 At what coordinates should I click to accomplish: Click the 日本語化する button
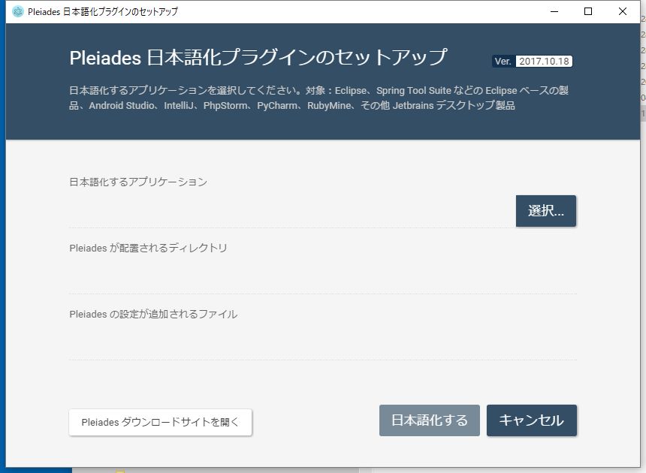pos(430,420)
